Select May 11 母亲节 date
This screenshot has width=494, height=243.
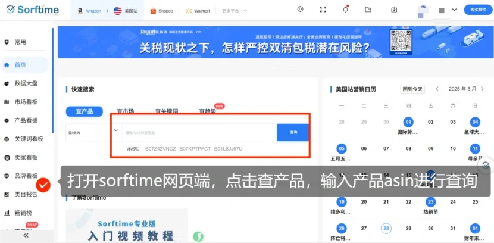tap(475, 148)
